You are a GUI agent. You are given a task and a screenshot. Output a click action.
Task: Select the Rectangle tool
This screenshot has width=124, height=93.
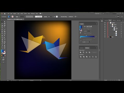2,30
